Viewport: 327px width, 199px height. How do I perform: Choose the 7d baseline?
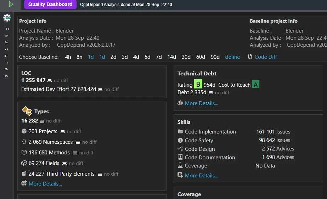pyautogui.click(x=159, y=57)
